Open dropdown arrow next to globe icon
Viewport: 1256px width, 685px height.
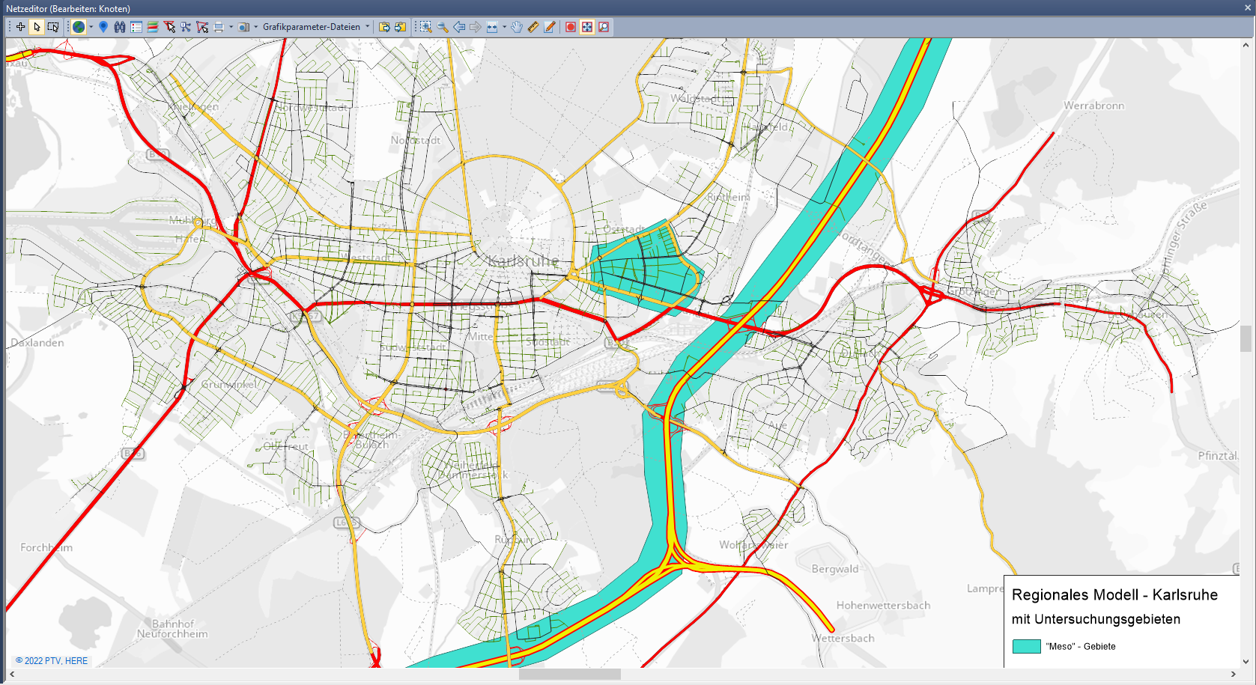(91, 27)
